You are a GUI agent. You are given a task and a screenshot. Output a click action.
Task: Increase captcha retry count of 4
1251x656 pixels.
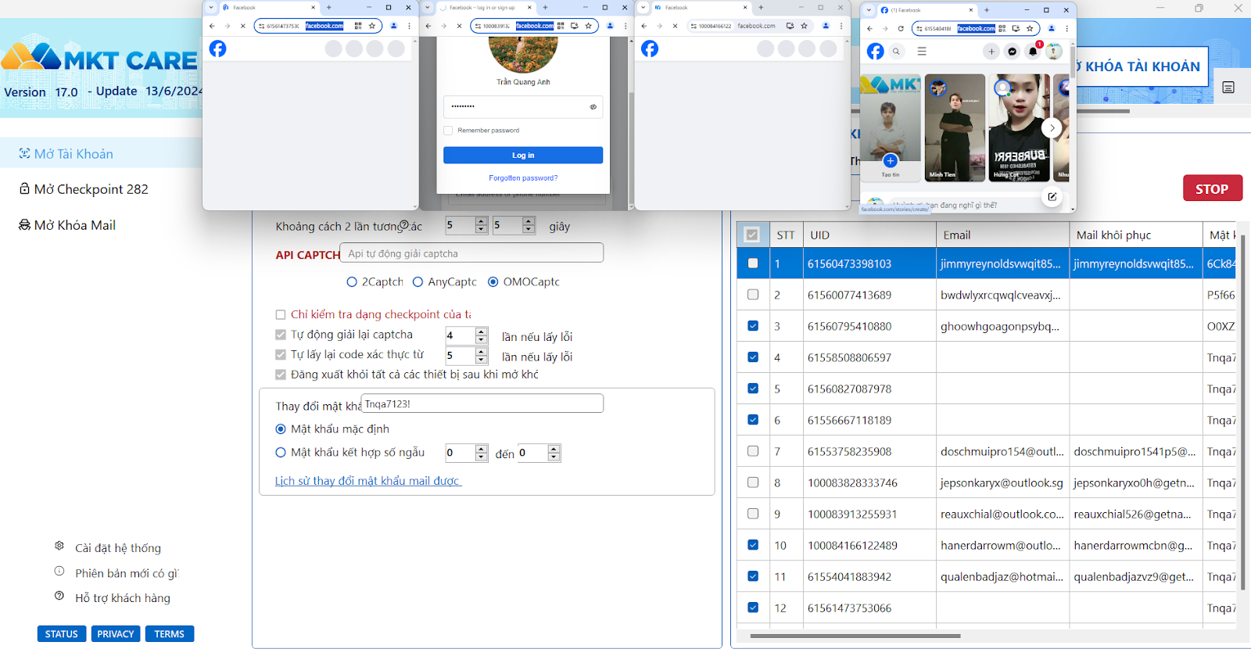482,332
